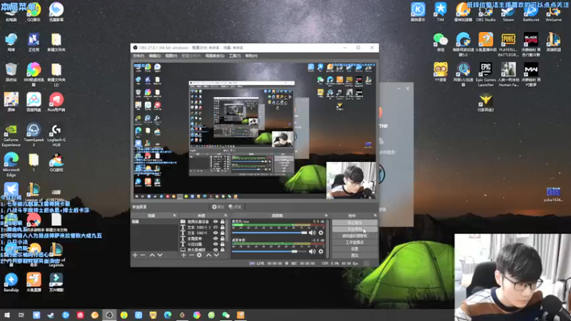Move the source up in the Sources list
The width and height of the screenshot is (571, 321).
pos(208,255)
